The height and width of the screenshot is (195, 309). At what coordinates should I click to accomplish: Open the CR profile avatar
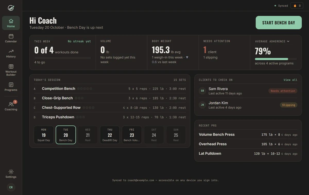click(x=11, y=187)
